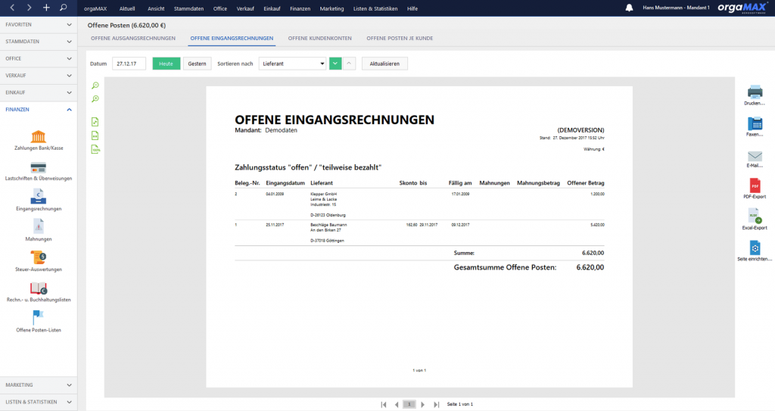Switch to Offene Kundenkonten tab
The width and height of the screenshot is (775, 411).
(x=320, y=38)
